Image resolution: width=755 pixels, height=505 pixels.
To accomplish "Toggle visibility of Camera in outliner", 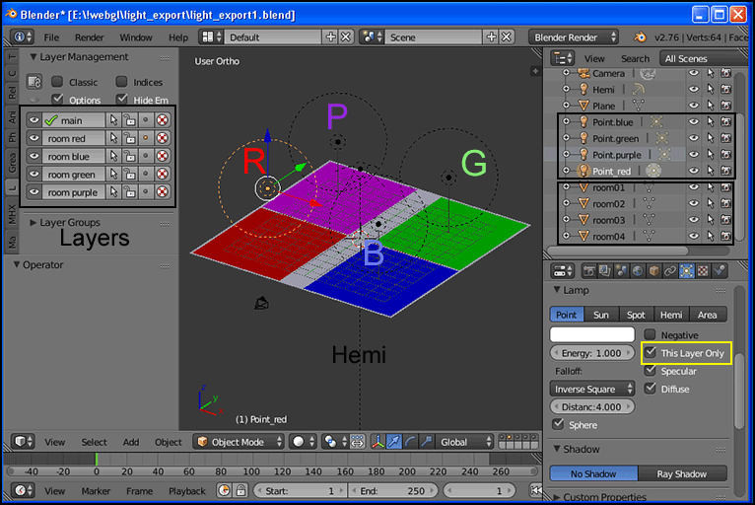I will [694, 73].
